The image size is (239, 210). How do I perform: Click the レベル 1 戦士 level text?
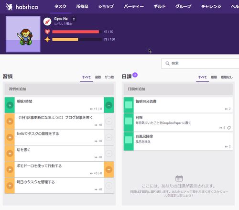(x=63, y=24)
